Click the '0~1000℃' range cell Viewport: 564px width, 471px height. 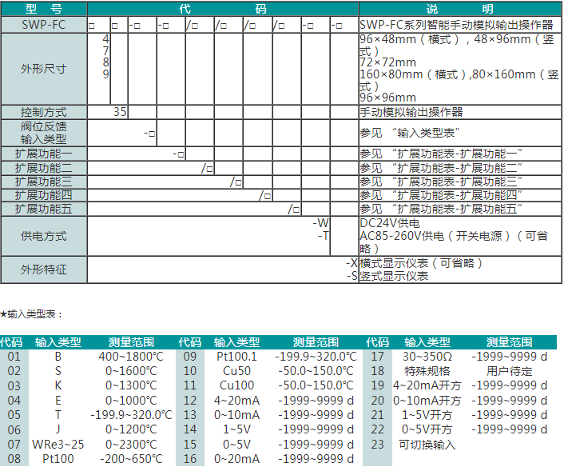tap(131, 401)
